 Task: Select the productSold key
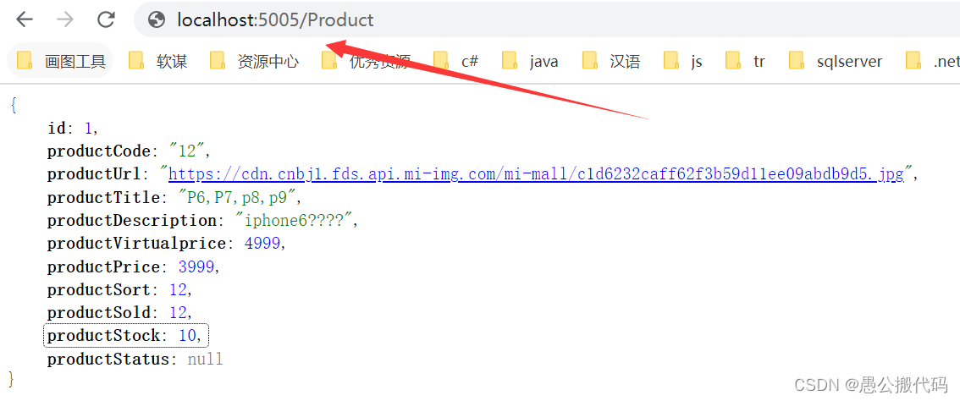98,313
